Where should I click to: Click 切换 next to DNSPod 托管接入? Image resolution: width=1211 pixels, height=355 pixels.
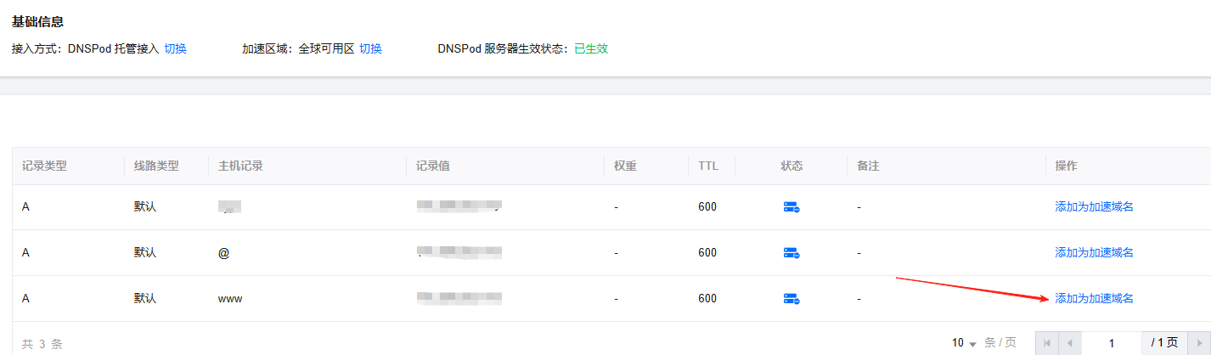[x=175, y=48]
